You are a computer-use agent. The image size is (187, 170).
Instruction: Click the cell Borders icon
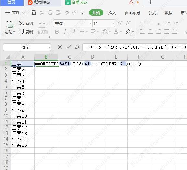tap(82, 32)
